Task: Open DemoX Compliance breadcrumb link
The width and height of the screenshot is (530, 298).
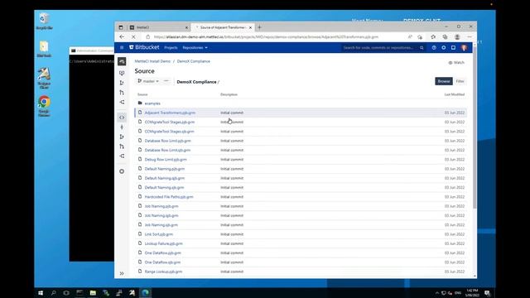Action: [x=193, y=61]
